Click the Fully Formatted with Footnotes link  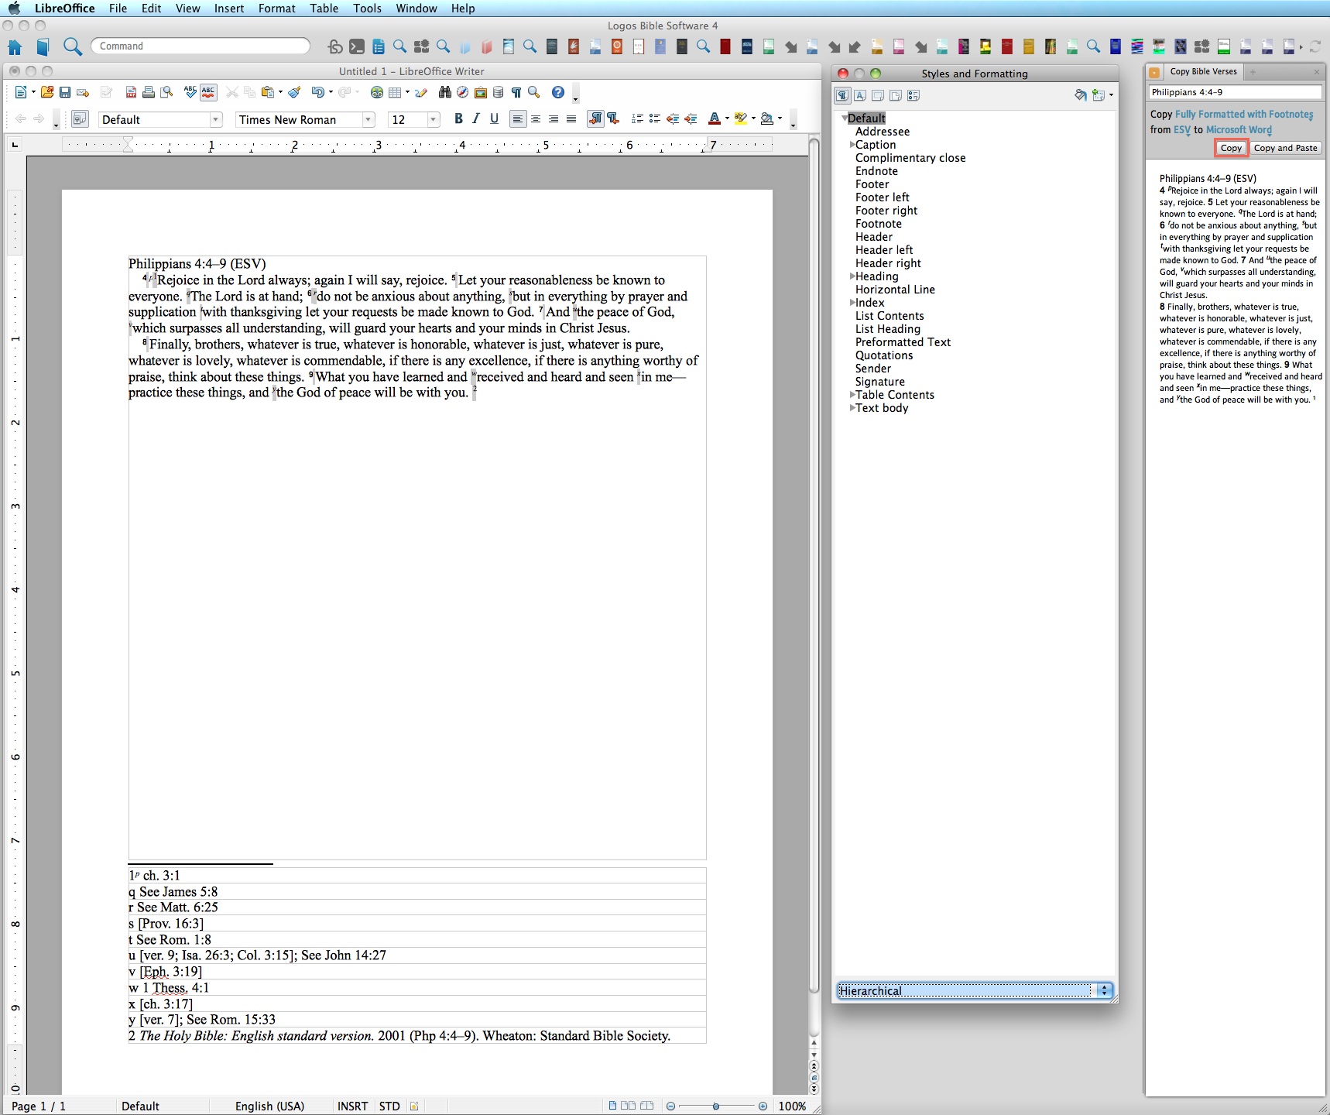coord(1244,115)
